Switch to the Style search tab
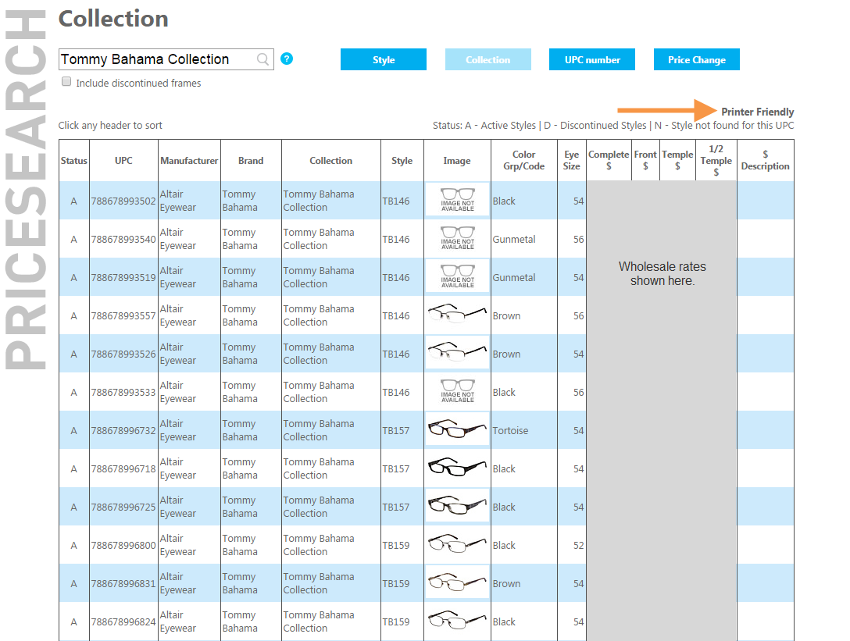The width and height of the screenshot is (850, 641). coord(384,59)
